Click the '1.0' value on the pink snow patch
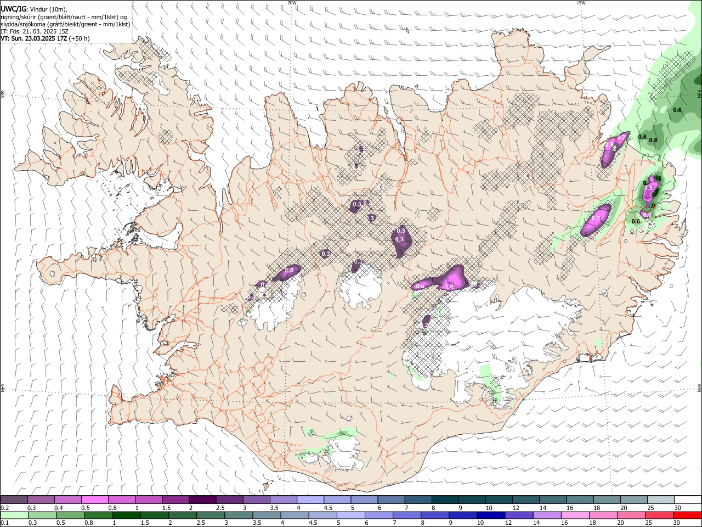Screen dimensions: 702x527 coord(449,287)
